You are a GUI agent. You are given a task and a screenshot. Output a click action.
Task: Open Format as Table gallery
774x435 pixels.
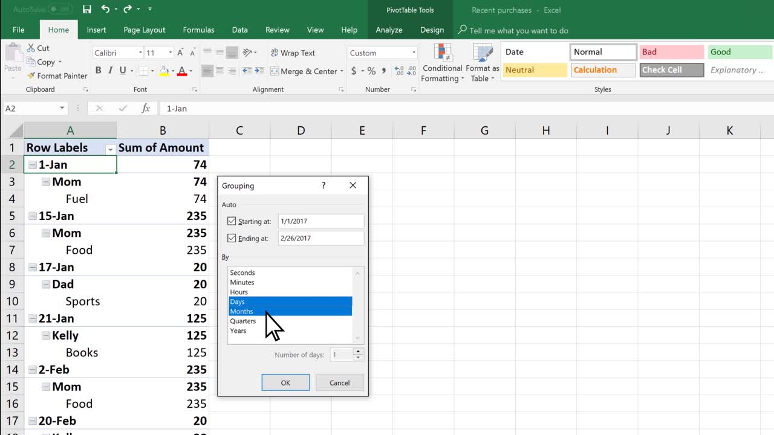click(483, 63)
